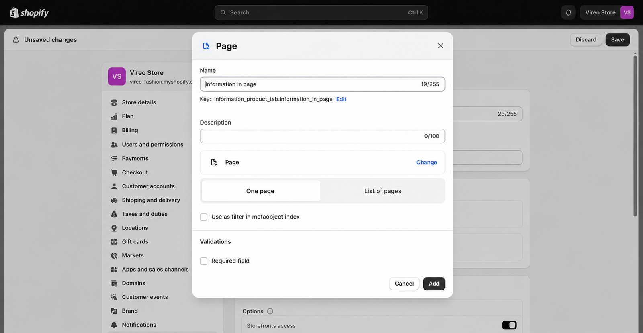643x333 pixels.
Task: Click the Taxes and duties icon
Action: click(114, 214)
